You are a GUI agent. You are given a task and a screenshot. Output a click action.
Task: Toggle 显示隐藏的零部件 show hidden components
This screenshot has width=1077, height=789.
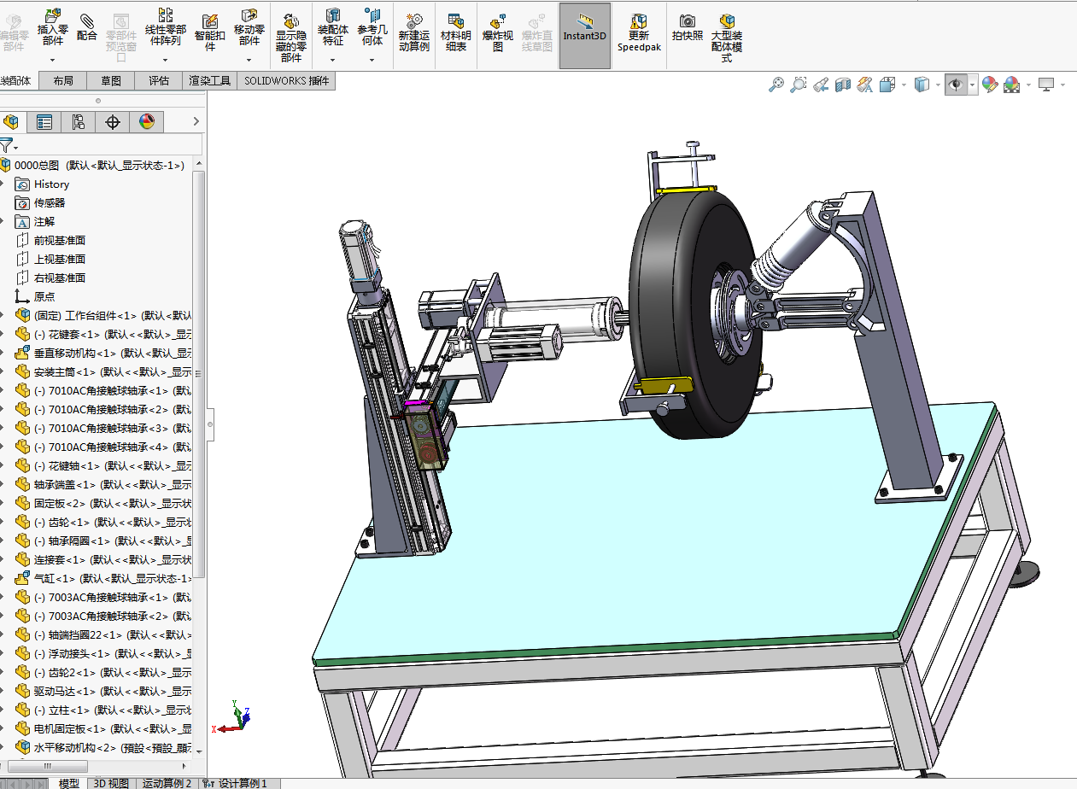point(290,35)
